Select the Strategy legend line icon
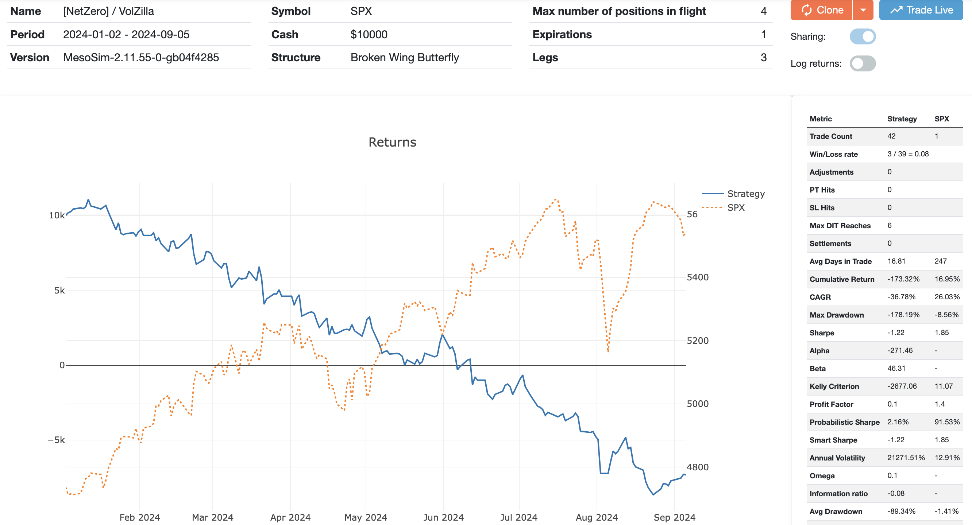This screenshot has height=525, width=972. click(712, 194)
